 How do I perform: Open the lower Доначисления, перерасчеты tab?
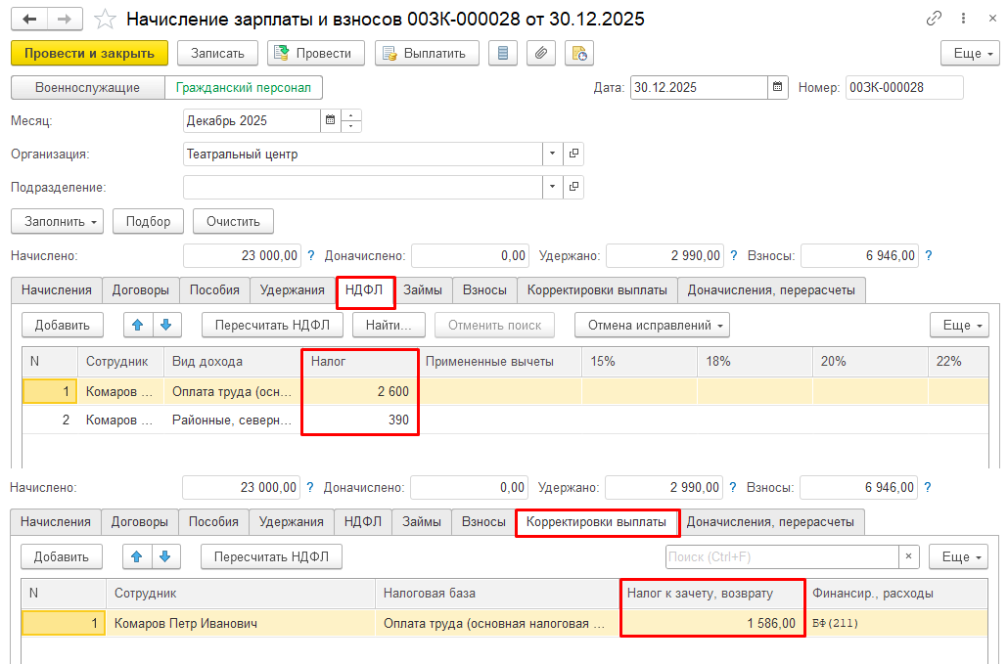(x=770, y=522)
